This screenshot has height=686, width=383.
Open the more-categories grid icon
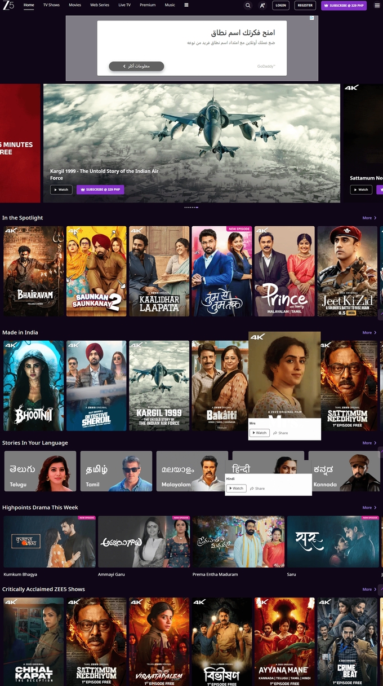186,5
